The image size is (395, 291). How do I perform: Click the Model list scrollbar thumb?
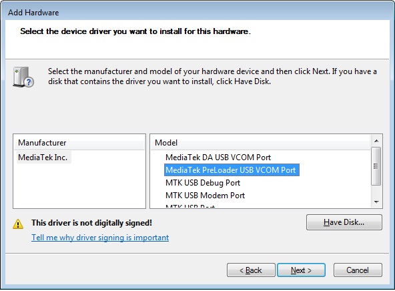(376, 166)
